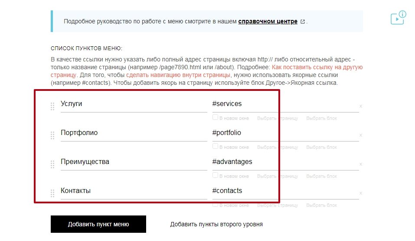Image resolution: width=415 pixels, height=241 pixels.
Task: Open the 'справочном центре' link
Action: pyautogui.click(x=268, y=21)
